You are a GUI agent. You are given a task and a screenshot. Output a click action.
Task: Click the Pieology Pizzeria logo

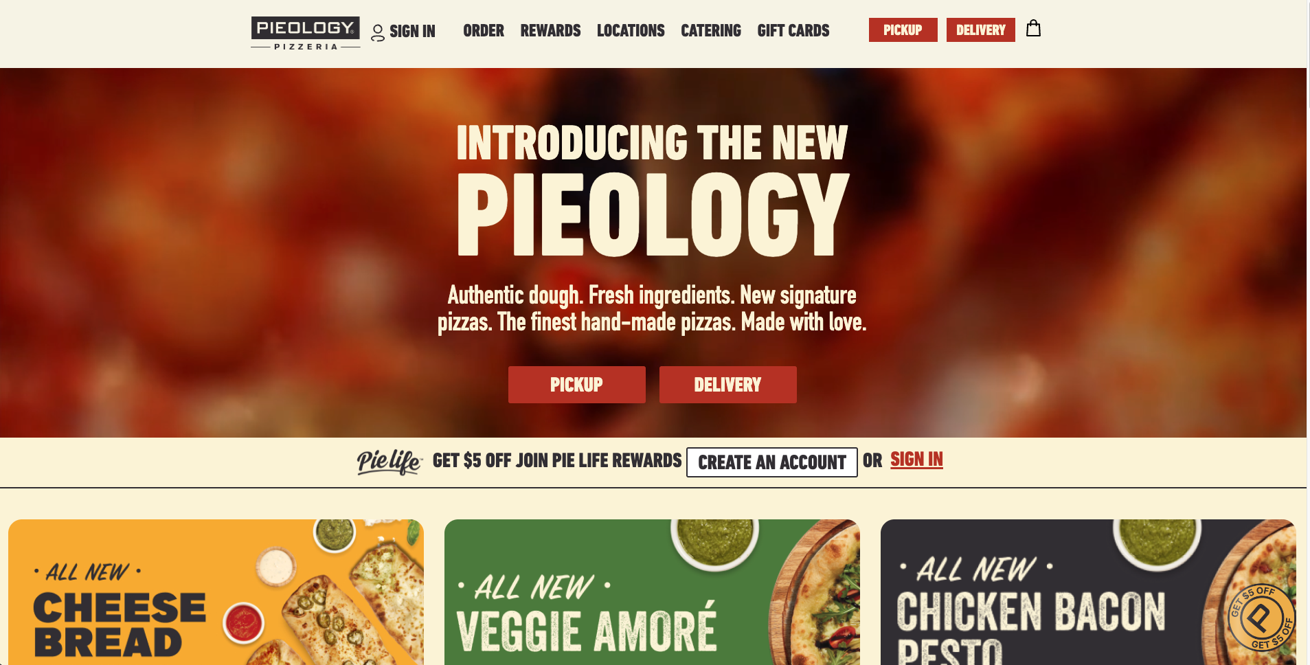point(306,33)
